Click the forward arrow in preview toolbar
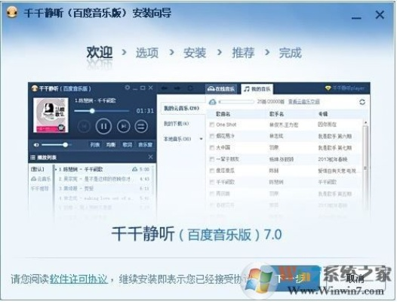 177,88
